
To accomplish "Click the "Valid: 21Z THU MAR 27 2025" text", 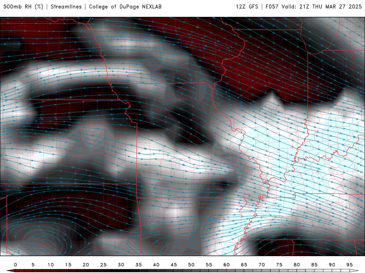I will tap(322, 6).
